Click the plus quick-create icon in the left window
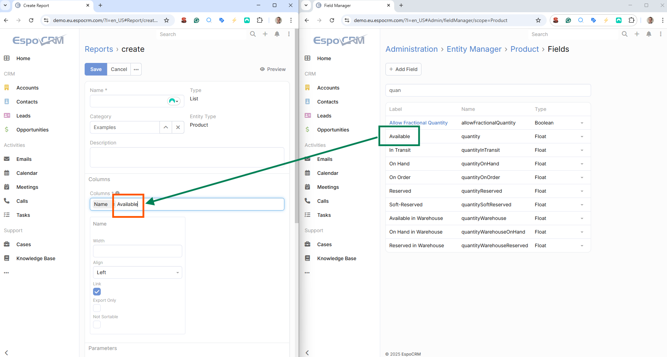The width and height of the screenshot is (667, 357). click(x=265, y=34)
